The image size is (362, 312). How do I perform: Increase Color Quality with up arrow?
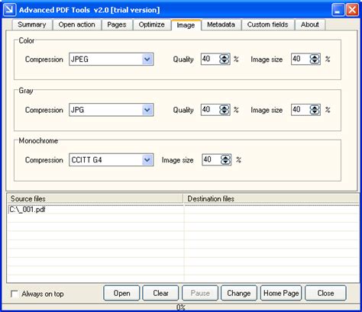pyautogui.click(x=225, y=56)
